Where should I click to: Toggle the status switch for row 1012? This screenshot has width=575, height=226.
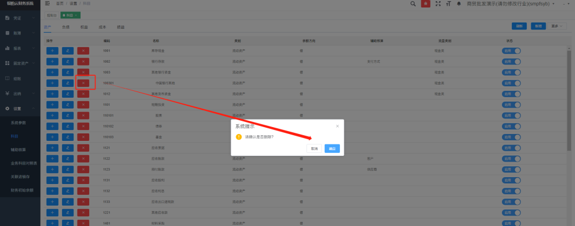[x=511, y=94]
